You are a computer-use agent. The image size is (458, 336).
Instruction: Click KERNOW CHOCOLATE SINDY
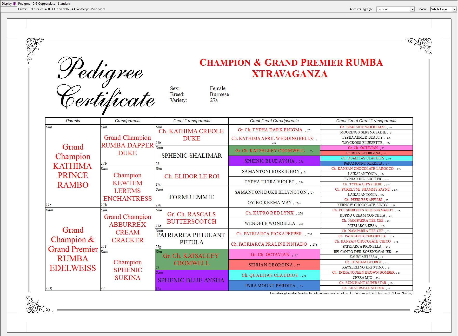pos(366,205)
